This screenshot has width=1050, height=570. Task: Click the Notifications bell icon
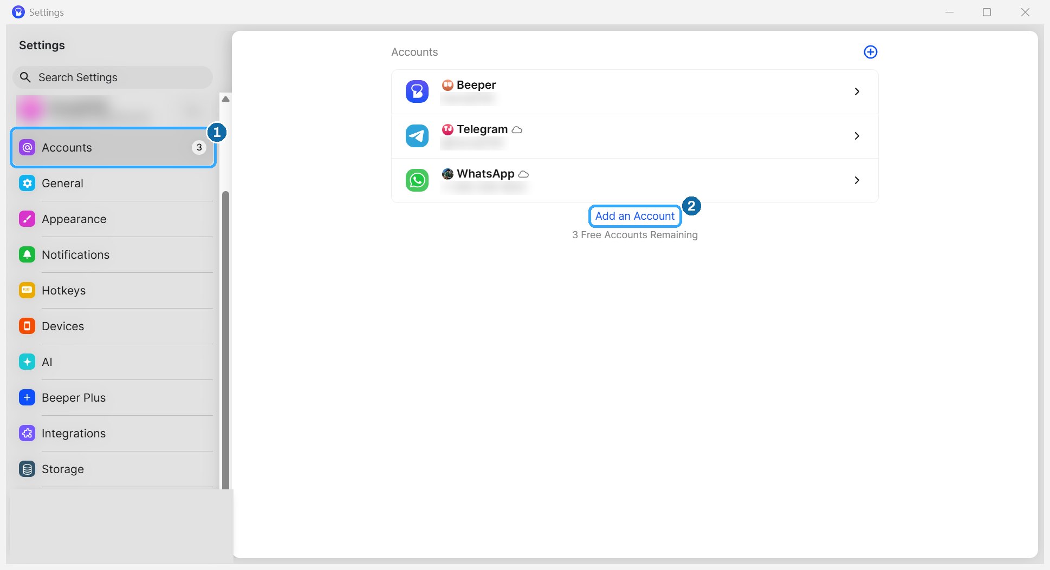27,254
